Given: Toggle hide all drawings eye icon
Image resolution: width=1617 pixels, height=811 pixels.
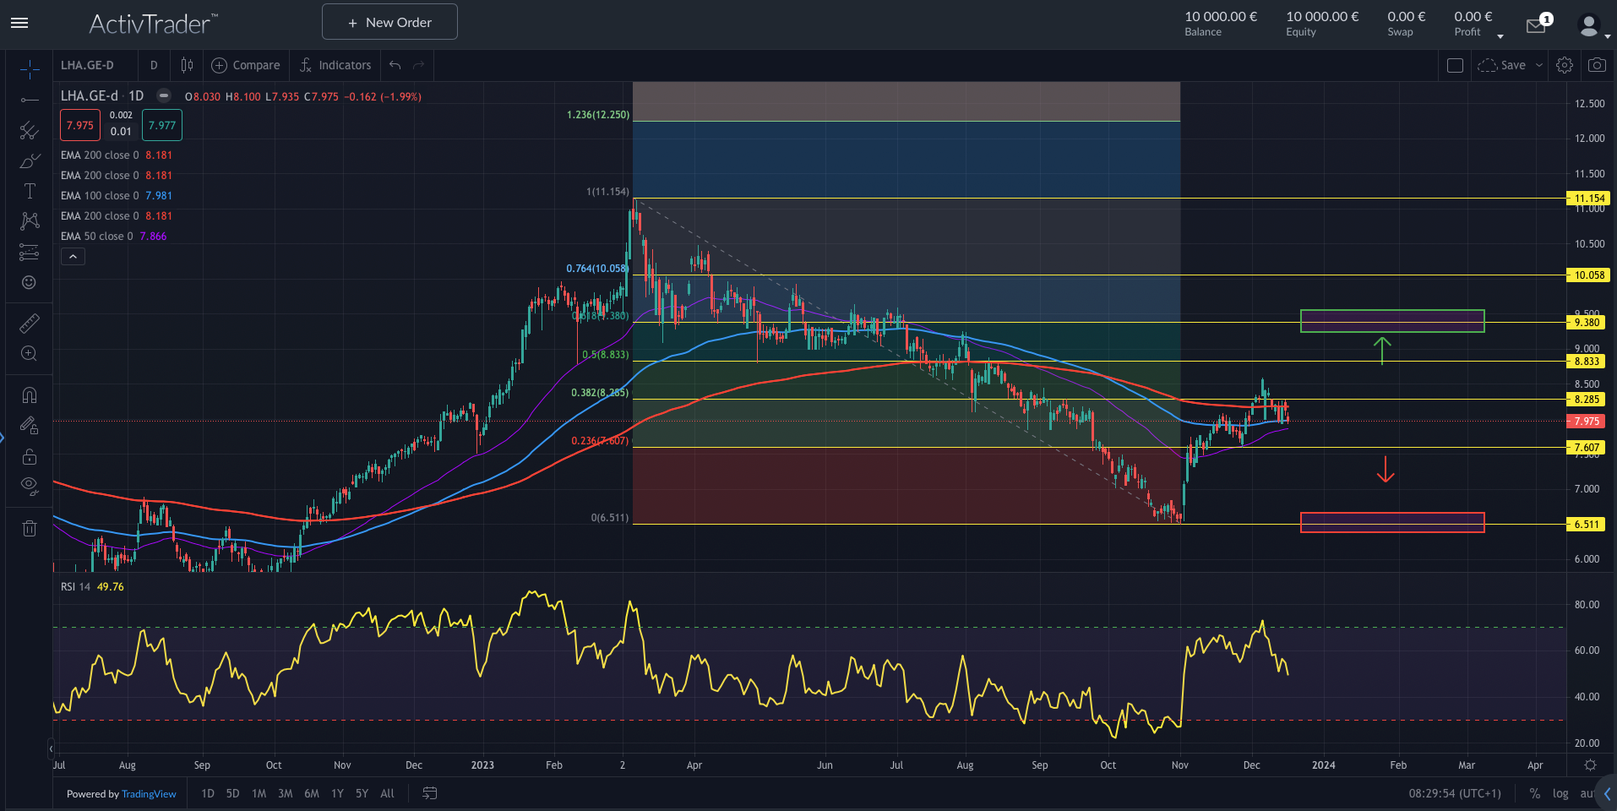Looking at the screenshot, I should pos(30,486).
